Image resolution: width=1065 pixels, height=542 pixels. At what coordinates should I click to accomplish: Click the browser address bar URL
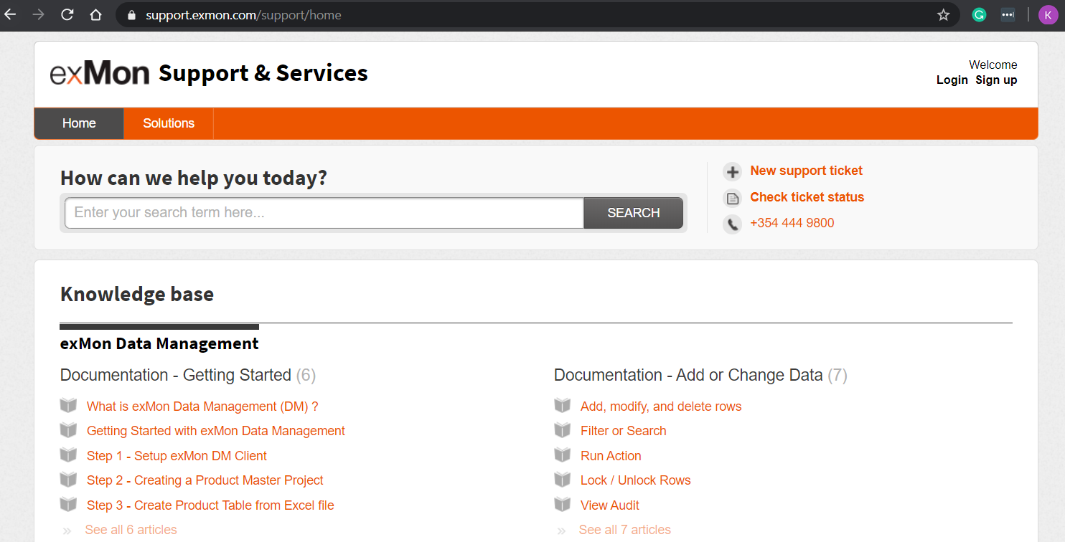tap(243, 15)
